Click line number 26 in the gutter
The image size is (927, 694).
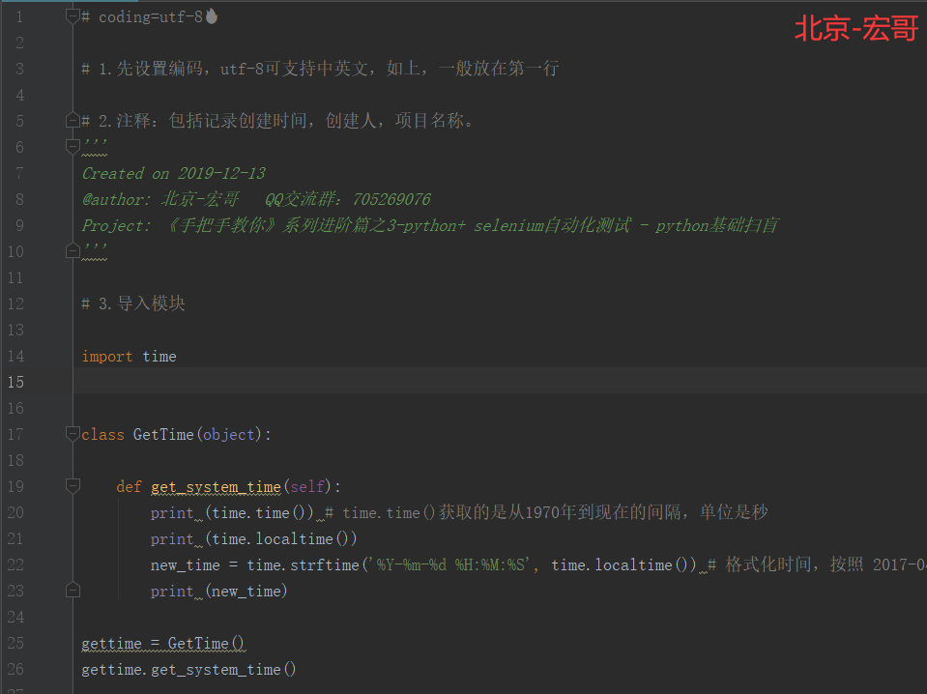[15, 669]
